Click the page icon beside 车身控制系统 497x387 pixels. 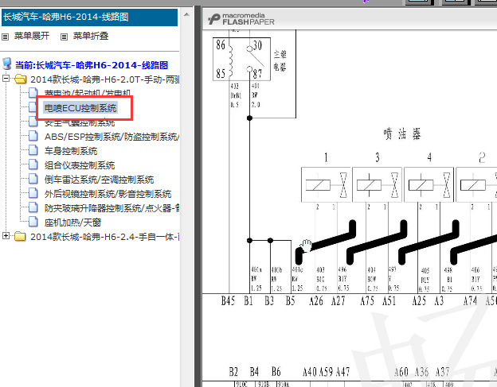click(33, 150)
